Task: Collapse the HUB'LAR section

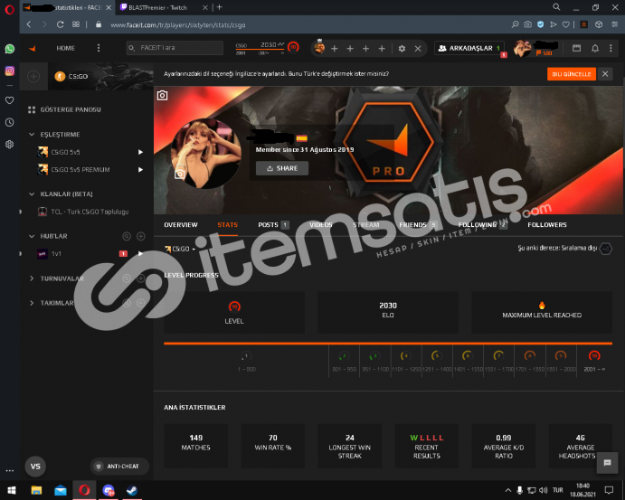Action: (x=32, y=236)
